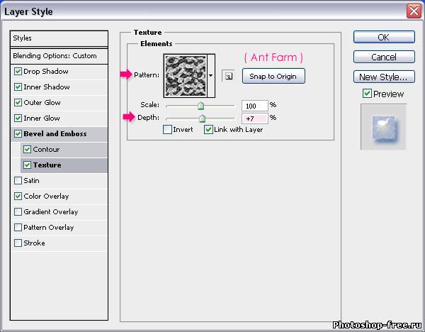Open the pattern picker dropdown arrow

[211, 75]
